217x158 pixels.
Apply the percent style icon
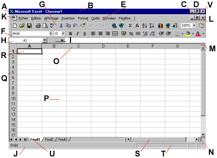[x=131, y=34]
